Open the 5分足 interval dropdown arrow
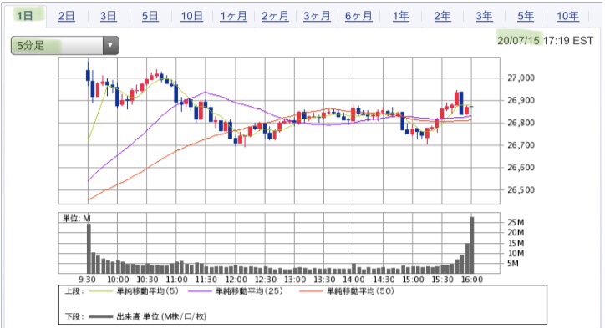This screenshot has width=605, height=328. pyautogui.click(x=110, y=45)
